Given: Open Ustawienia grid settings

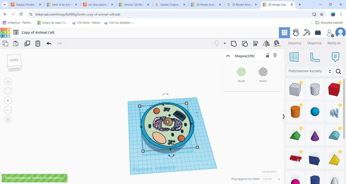Looking at the screenshot, I should pos(269,171).
